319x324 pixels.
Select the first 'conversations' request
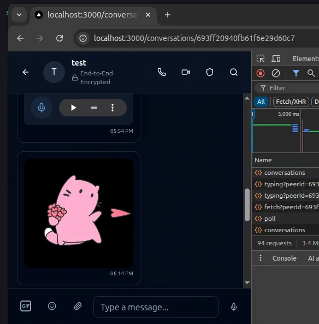pos(286,173)
